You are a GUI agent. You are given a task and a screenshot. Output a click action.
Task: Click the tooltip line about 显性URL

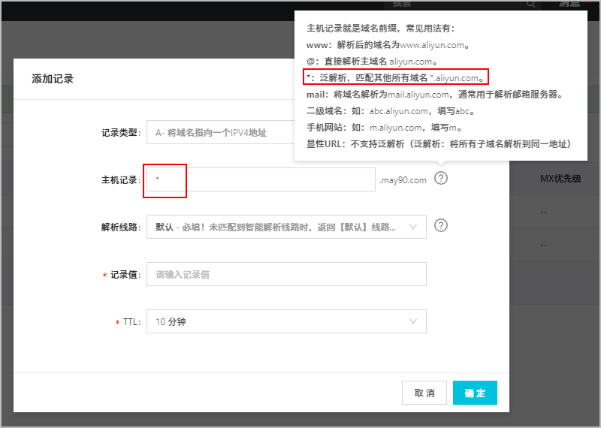440,143
